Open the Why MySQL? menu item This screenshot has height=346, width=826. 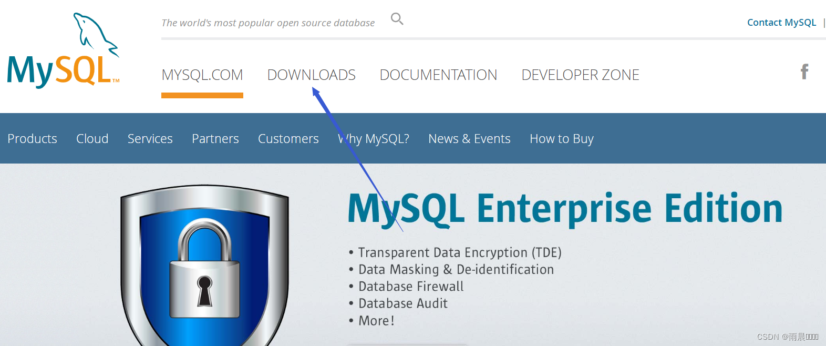tap(374, 139)
